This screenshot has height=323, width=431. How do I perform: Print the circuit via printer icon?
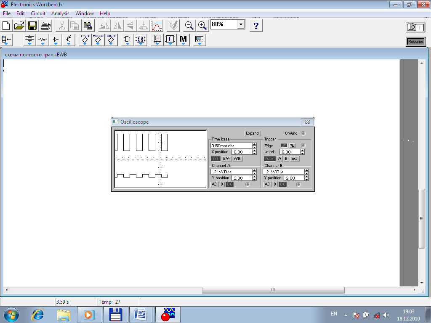pyautogui.click(x=45, y=26)
